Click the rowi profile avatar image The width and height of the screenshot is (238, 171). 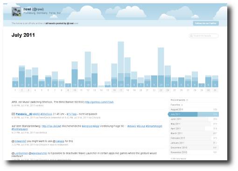point(16,12)
